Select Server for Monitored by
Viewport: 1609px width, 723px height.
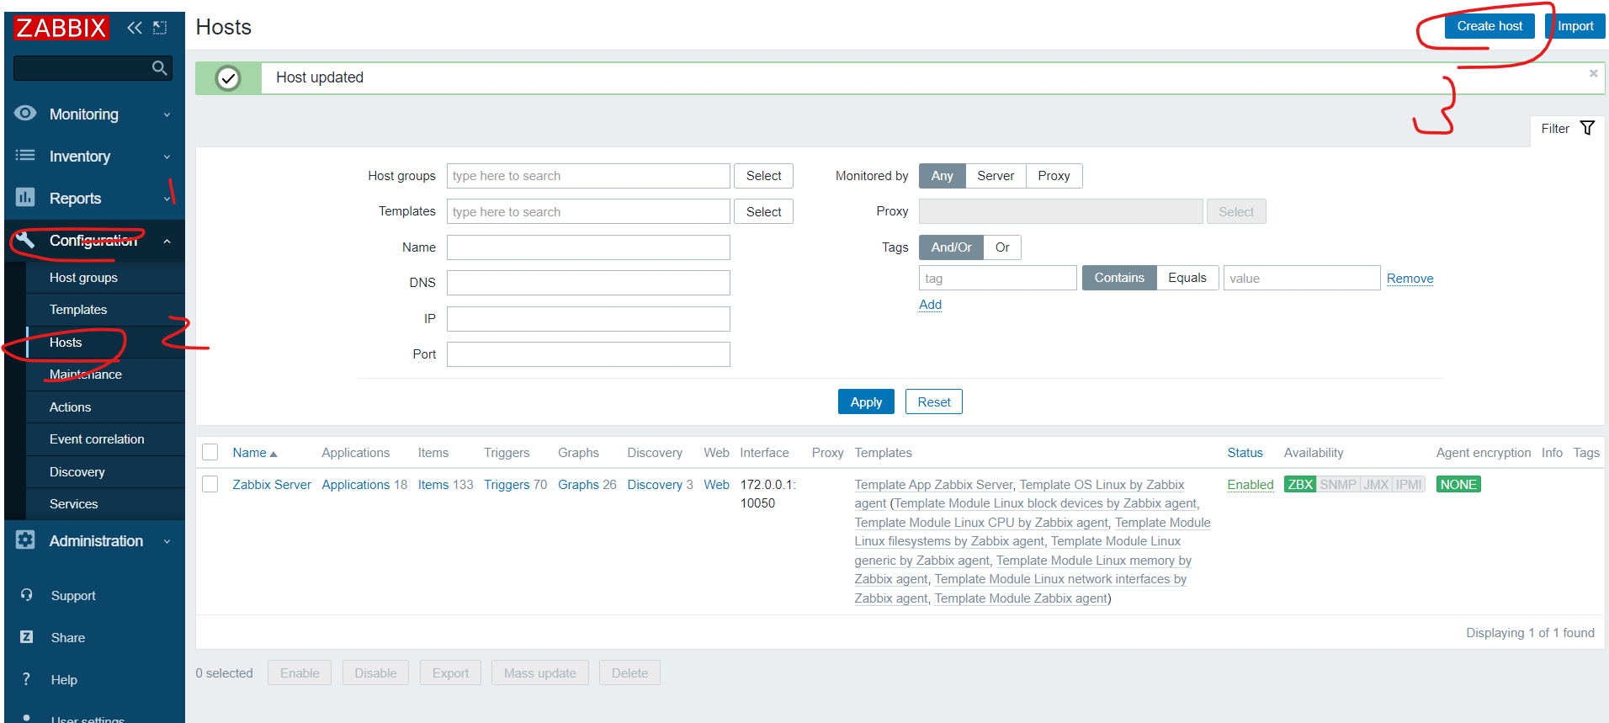(x=996, y=176)
